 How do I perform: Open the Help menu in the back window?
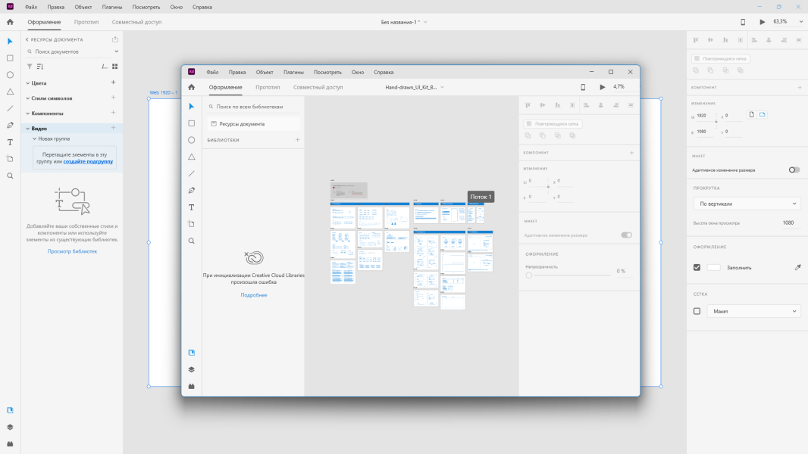tap(202, 8)
